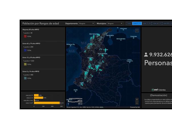Click the edad_15_59 bar in the chart
Screen dimensions: 172x129
coord(47,103)
